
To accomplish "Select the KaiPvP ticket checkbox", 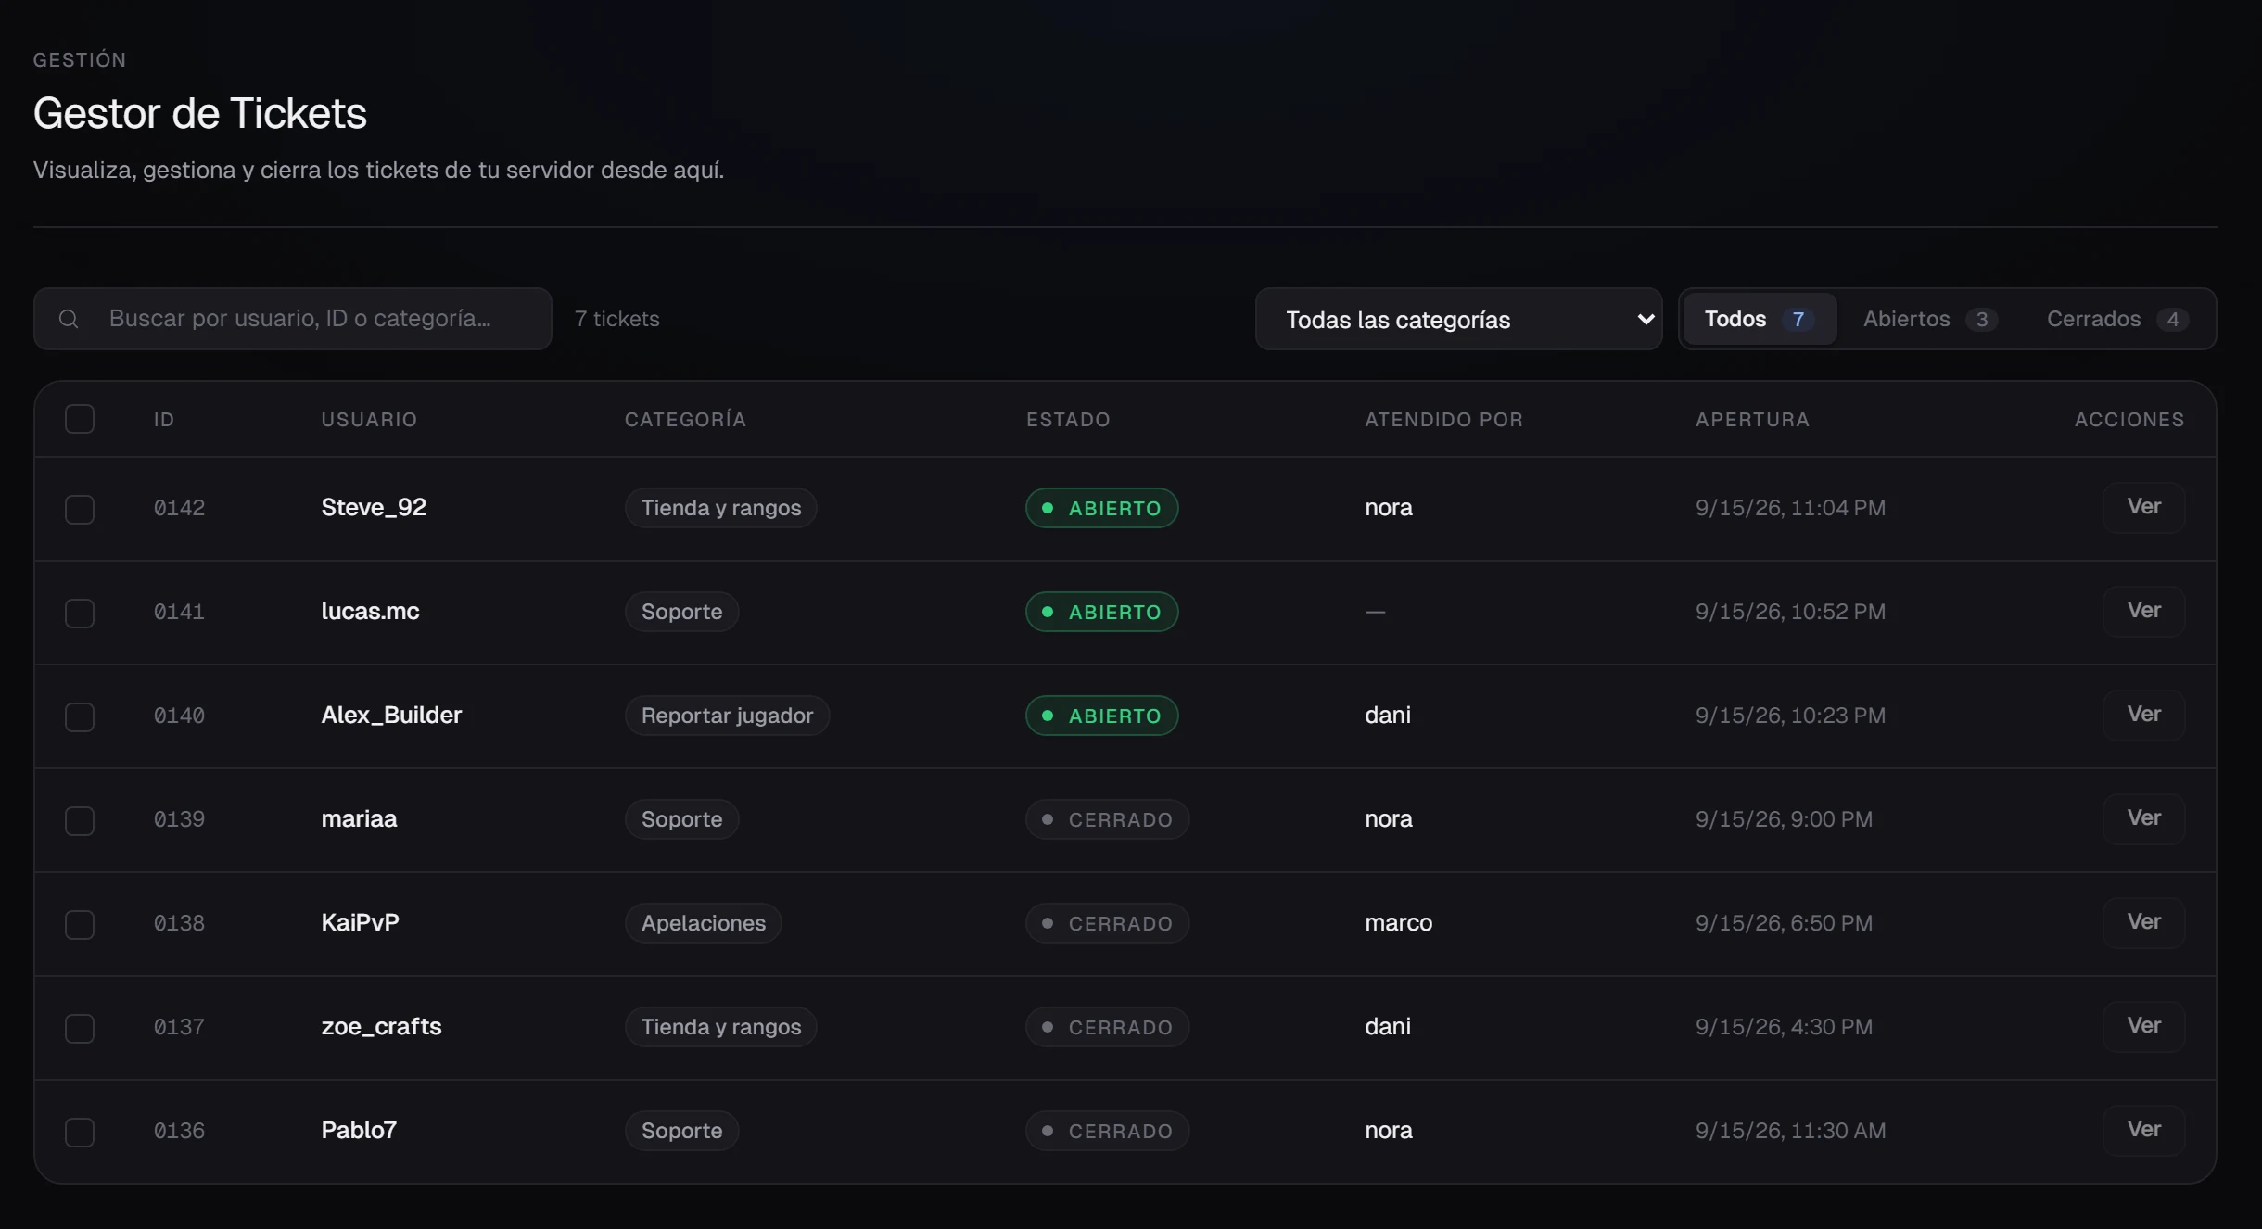I will 80,924.
